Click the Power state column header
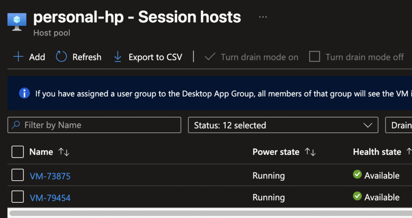The height and width of the screenshot is (218, 412). point(276,152)
